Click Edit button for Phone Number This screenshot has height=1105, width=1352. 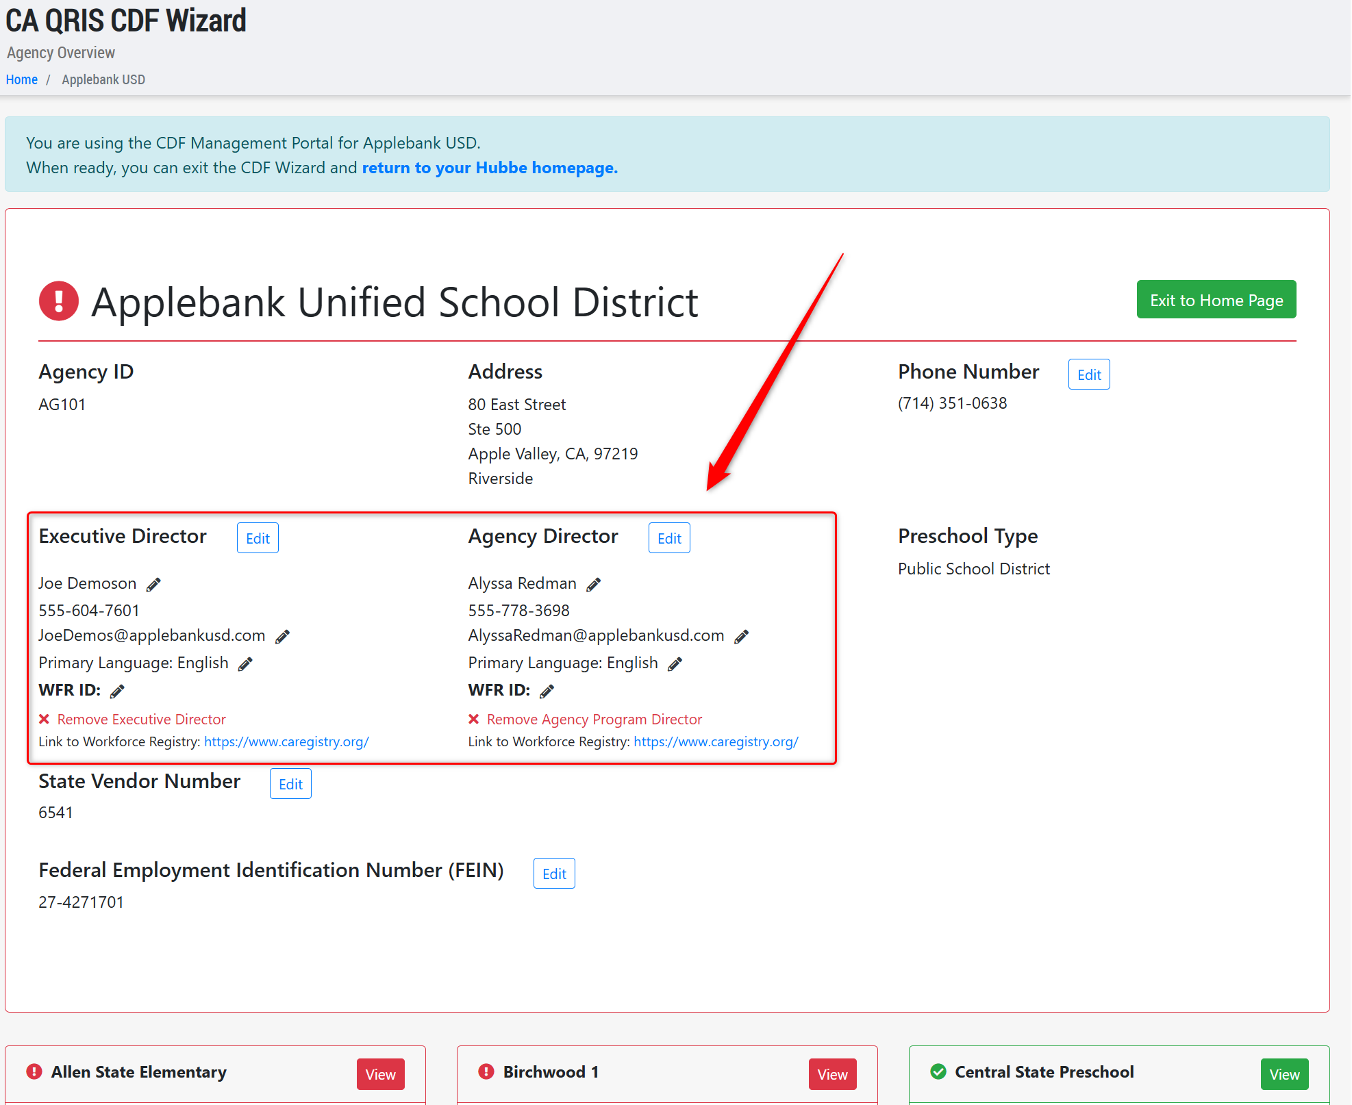pyautogui.click(x=1088, y=374)
